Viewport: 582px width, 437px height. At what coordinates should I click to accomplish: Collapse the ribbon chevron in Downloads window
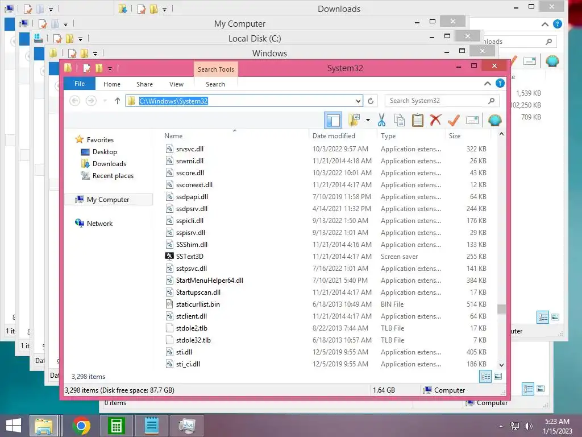(x=544, y=24)
